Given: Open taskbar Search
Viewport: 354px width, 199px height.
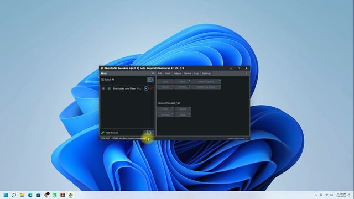Looking at the screenshot, I should [14, 195].
